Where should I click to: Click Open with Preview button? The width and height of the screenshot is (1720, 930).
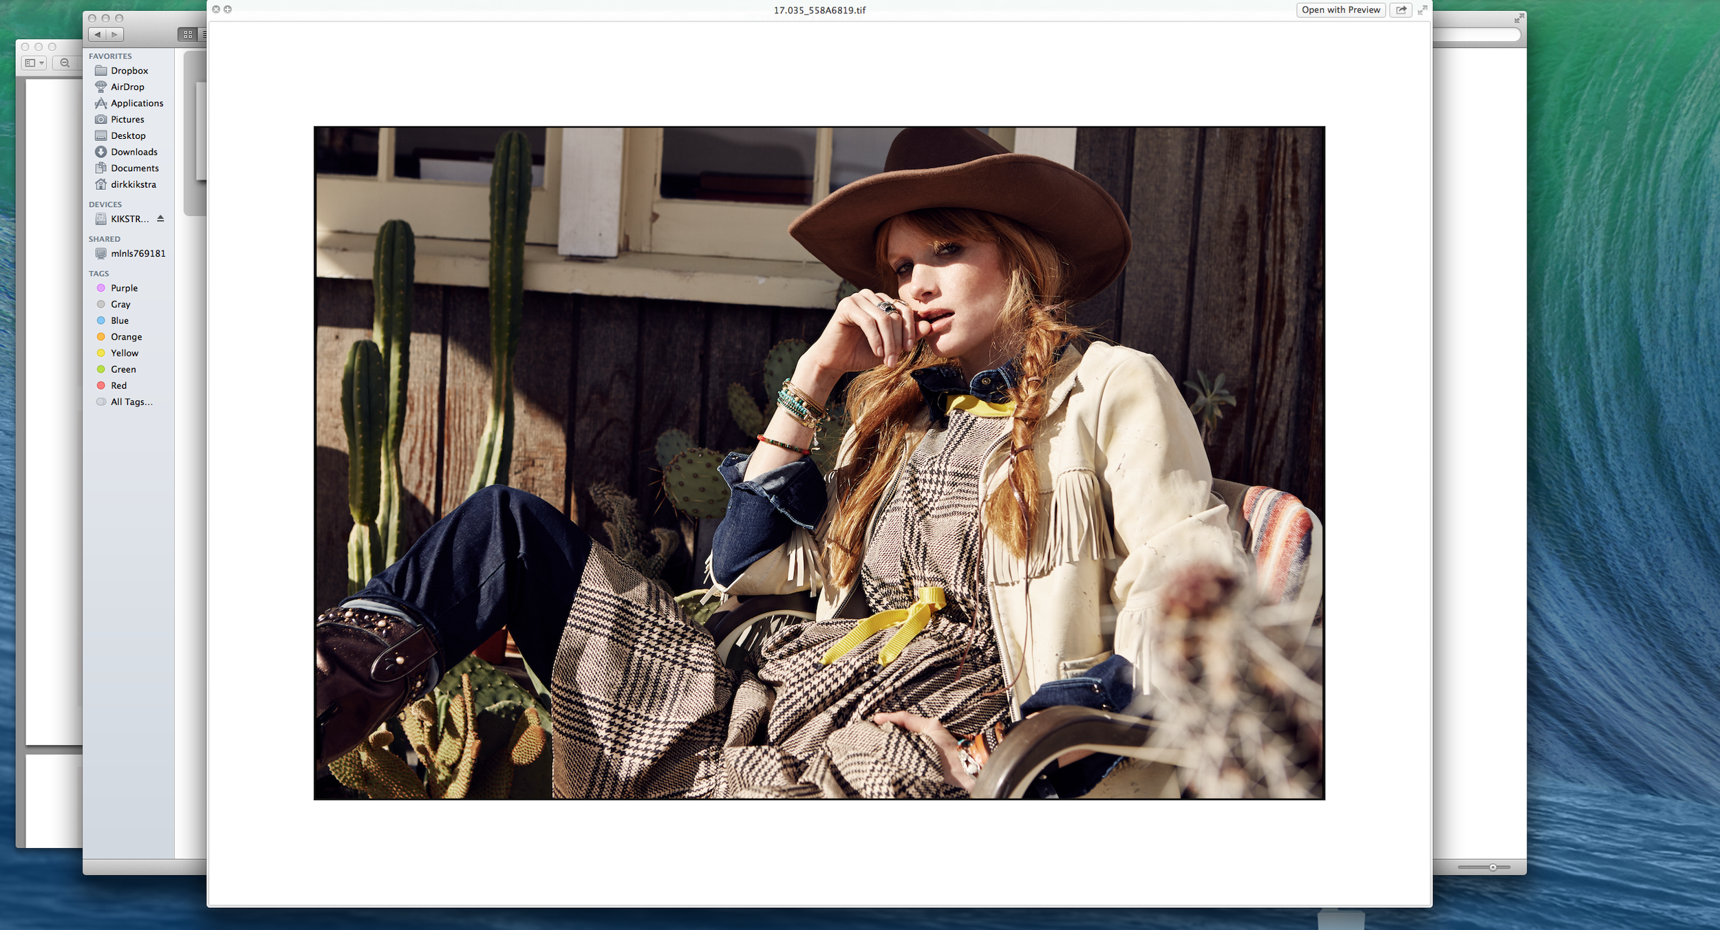1340,10
